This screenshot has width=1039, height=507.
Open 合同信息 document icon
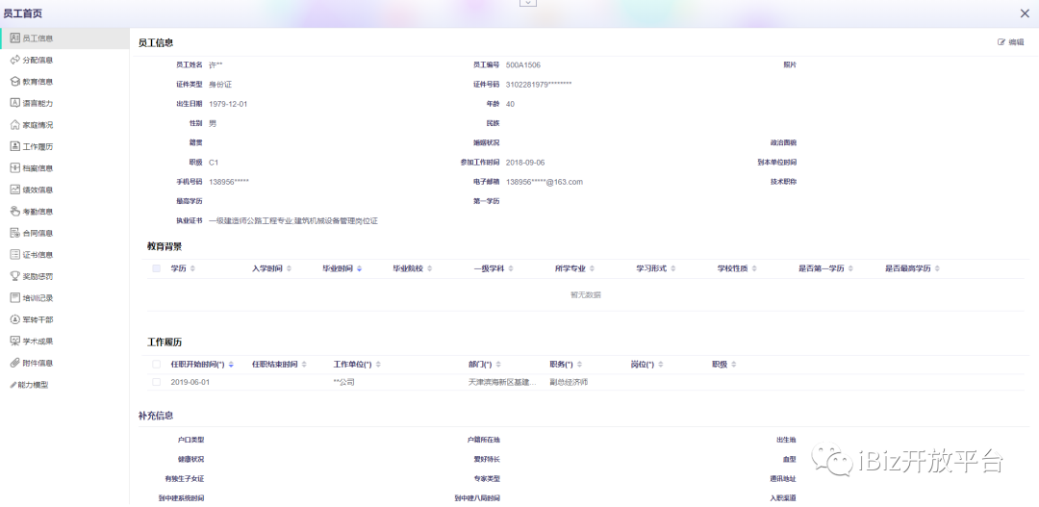coord(15,233)
